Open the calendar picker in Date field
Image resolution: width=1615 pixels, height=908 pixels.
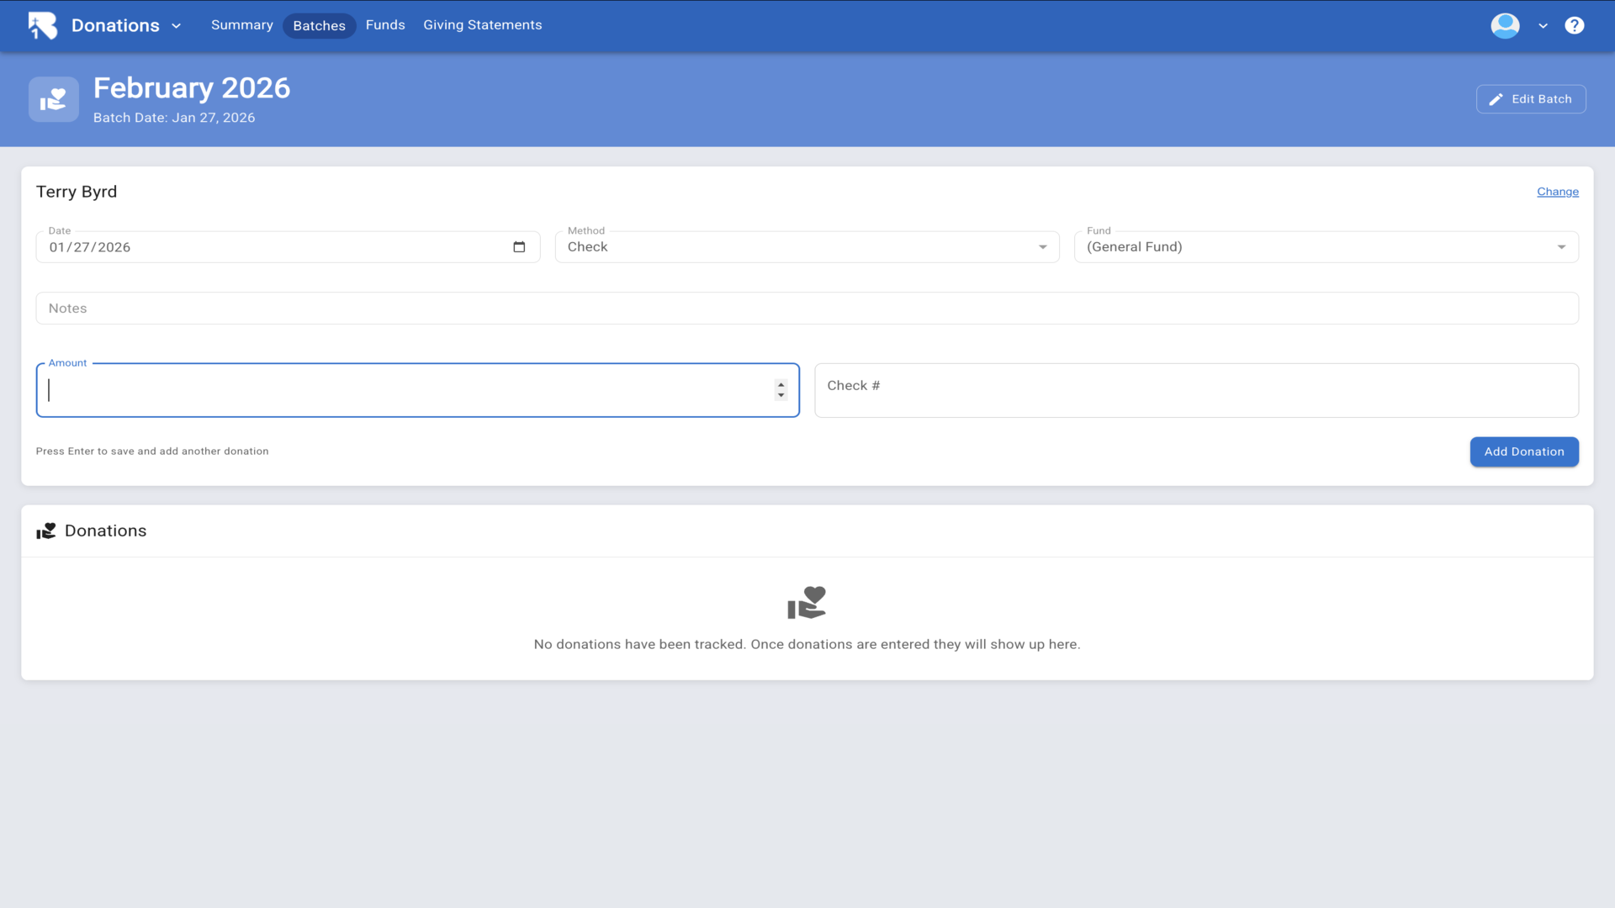pos(519,247)
